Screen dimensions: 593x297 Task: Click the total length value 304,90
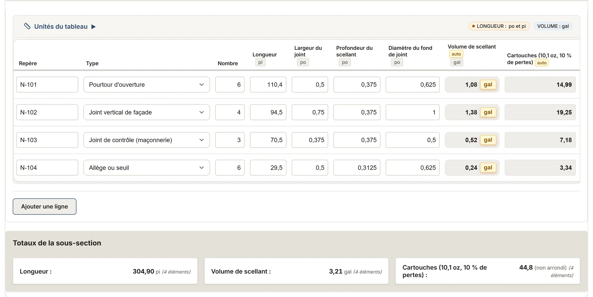(144, 271)
